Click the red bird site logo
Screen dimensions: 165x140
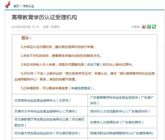[x=7, y=5]
